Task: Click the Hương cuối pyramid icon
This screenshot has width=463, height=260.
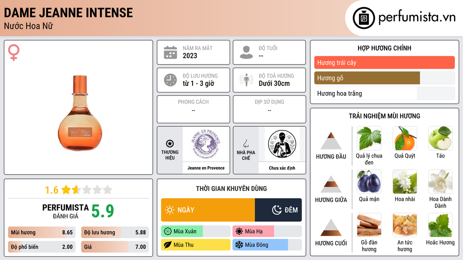Action: pyautogui.click(x=331, y=227)
